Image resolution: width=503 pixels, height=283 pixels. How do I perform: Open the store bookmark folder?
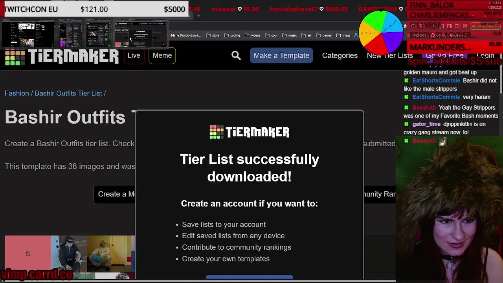coord(213,35)
